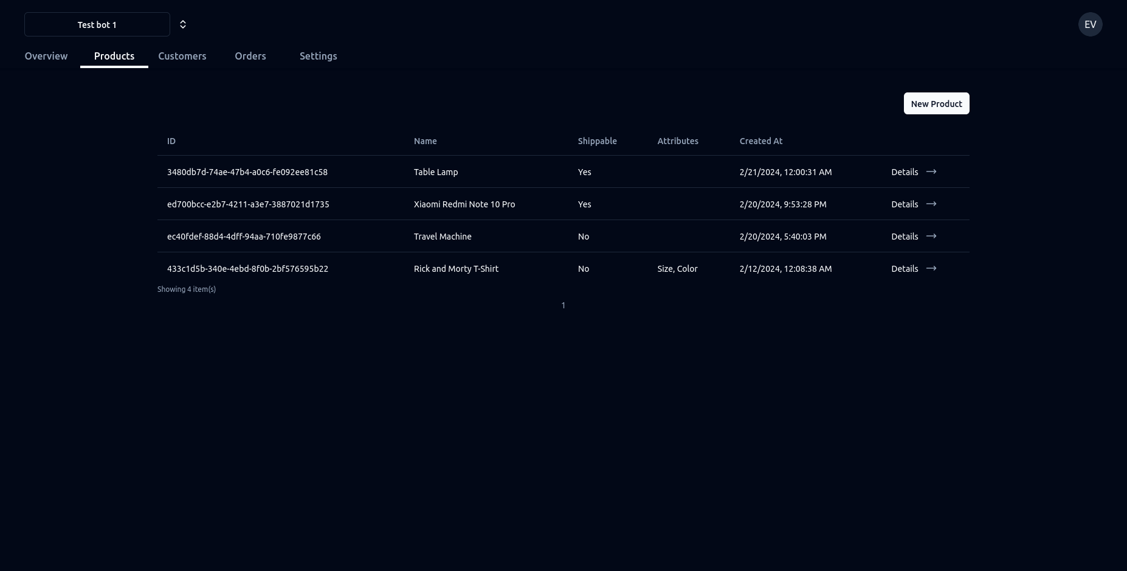Select page 1 in the pagination
This screenshot has height=571, width=1127.
563,305
